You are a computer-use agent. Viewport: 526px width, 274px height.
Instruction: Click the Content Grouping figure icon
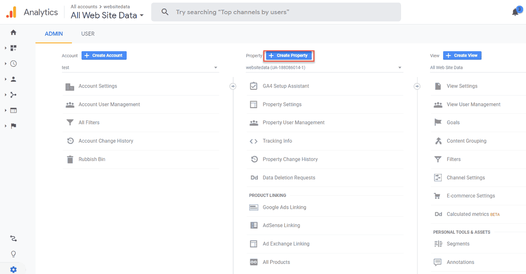coord(437,141)
